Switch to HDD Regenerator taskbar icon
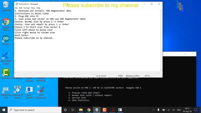 pyautogui.click(x=112, y=110)
